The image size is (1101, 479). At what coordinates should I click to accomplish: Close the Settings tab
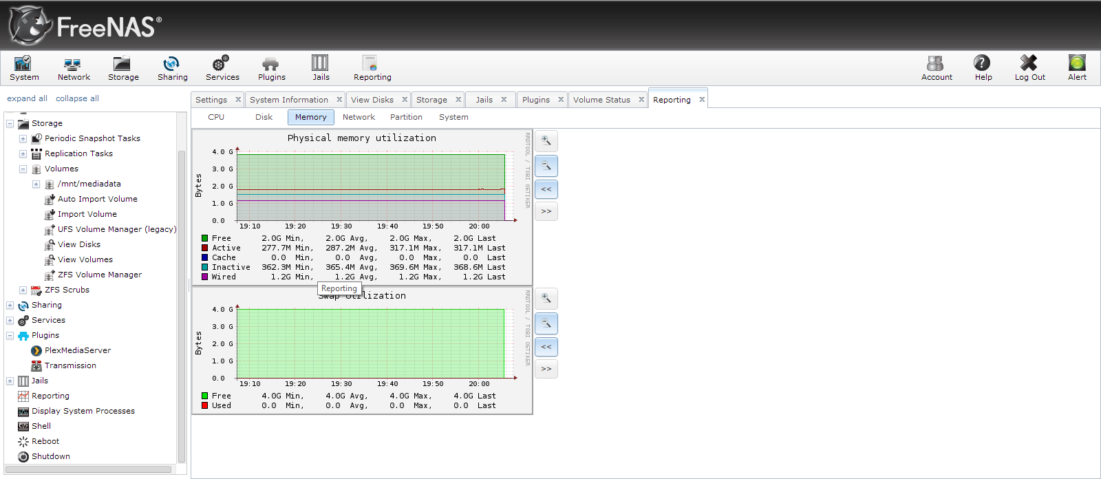238,100
